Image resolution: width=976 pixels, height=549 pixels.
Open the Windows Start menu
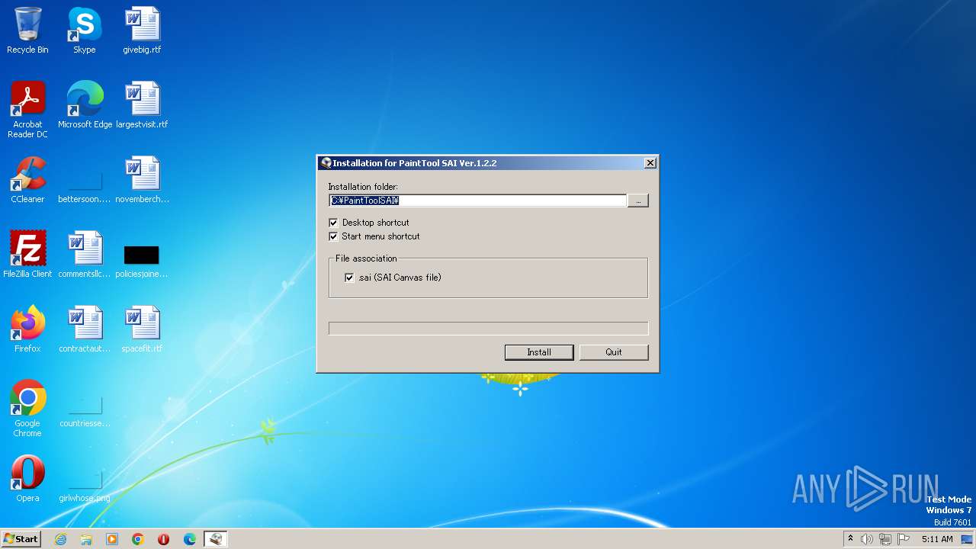click(x=21, y=539)
